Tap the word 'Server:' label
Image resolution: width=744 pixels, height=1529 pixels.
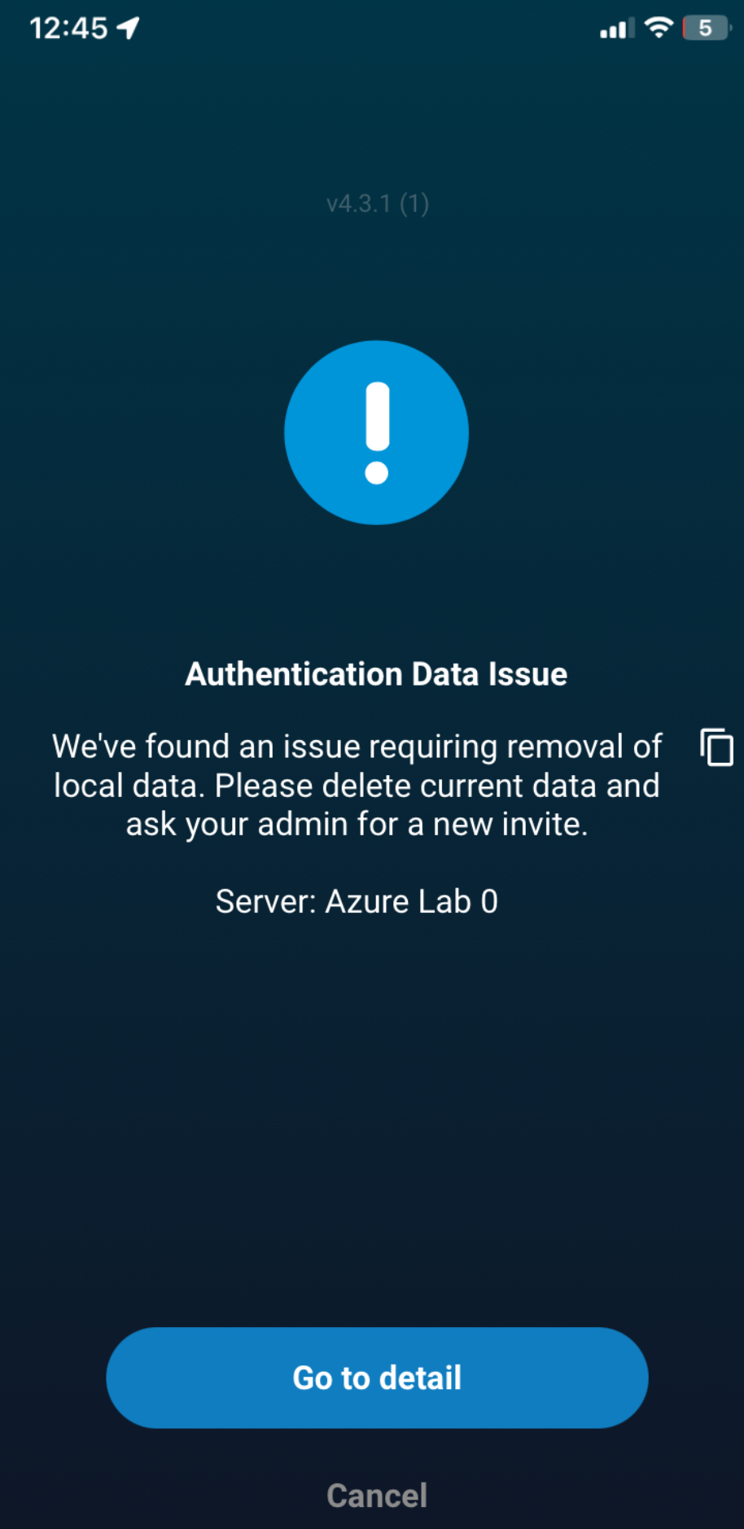coord(265,901)
